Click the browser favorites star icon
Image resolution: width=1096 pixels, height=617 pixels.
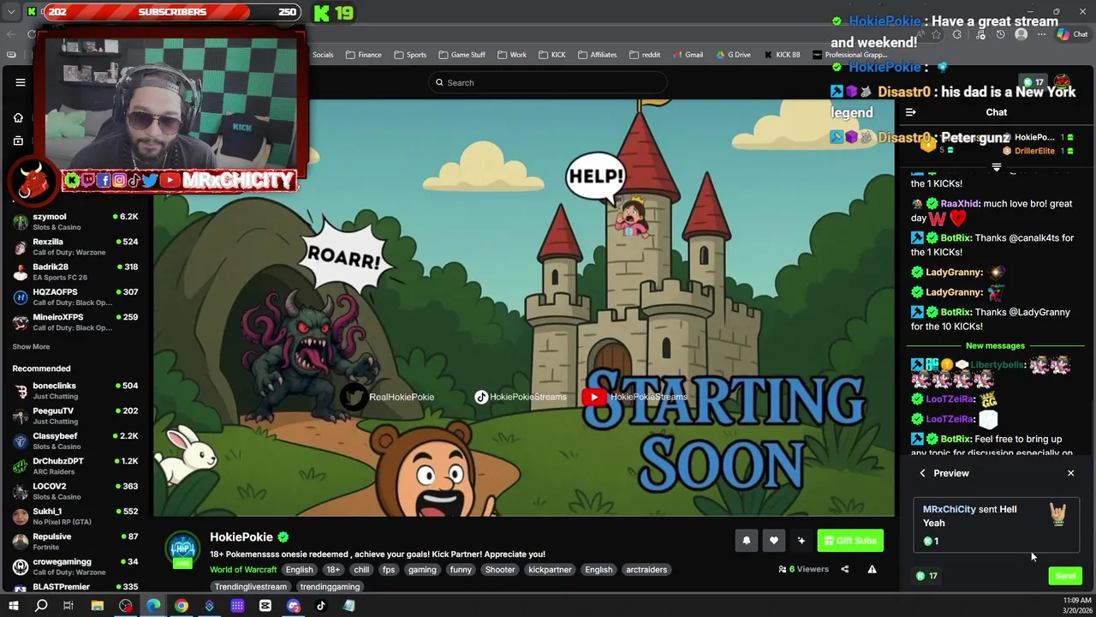936,34
